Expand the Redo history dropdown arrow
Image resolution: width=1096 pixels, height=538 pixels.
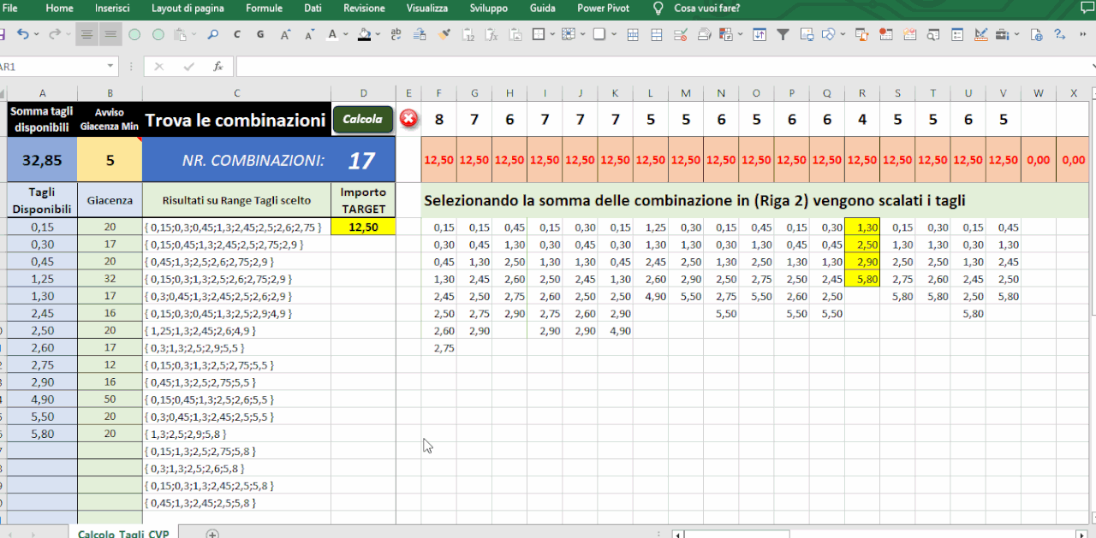(x=68, y=34)
